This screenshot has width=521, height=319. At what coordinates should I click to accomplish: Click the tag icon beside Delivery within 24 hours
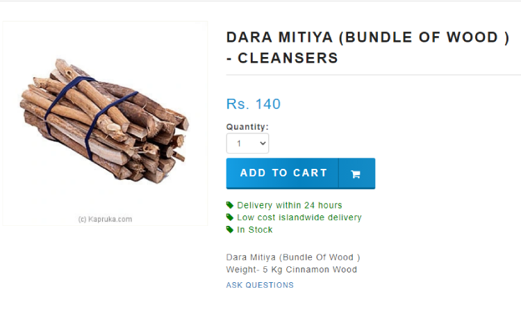[x=230, y=205]
